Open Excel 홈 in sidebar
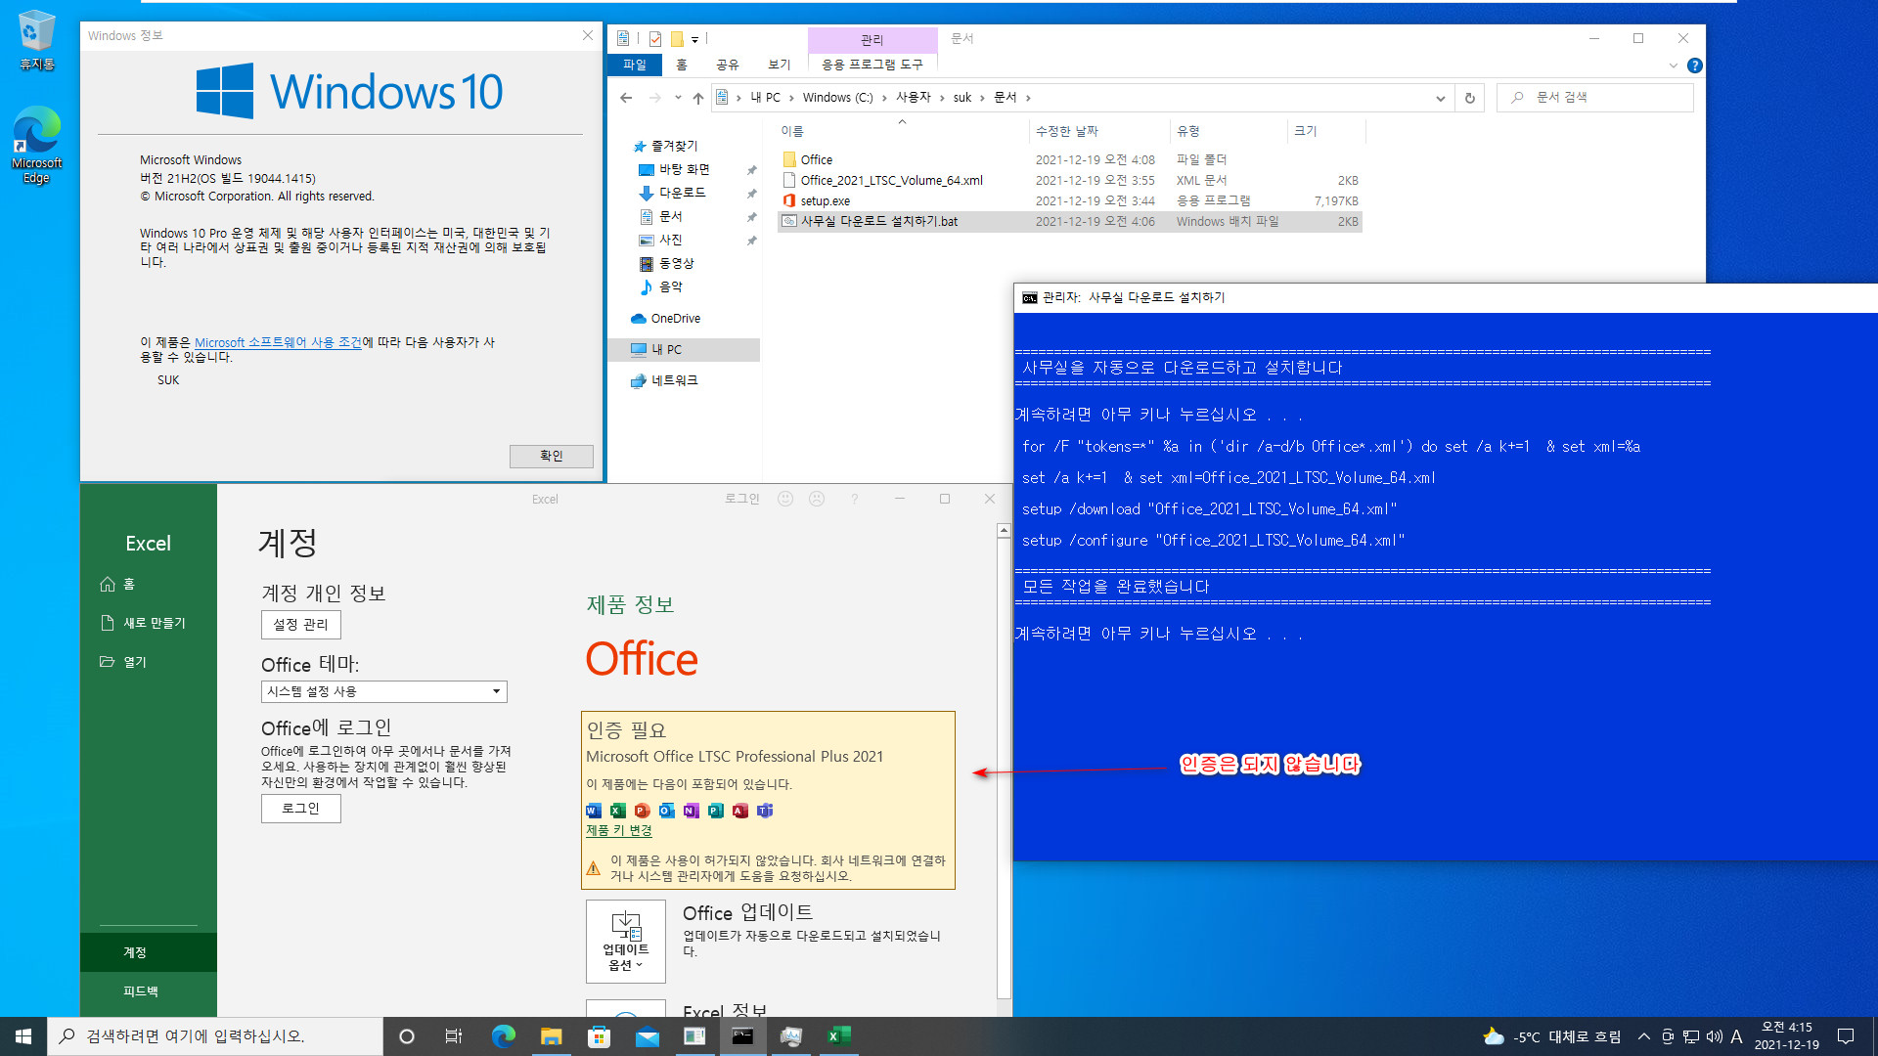The height and width of the screenshot is (1056, 1878). coord(149,584)
